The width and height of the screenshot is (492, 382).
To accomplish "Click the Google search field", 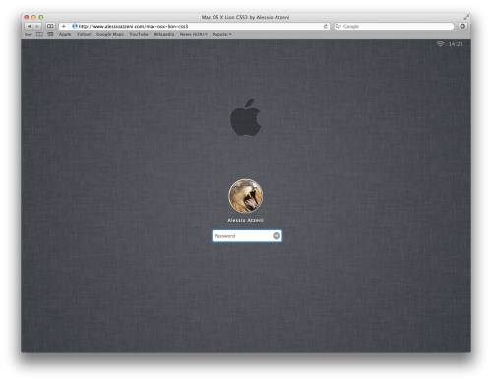I will pyautogui.click(x=394, y=26).
